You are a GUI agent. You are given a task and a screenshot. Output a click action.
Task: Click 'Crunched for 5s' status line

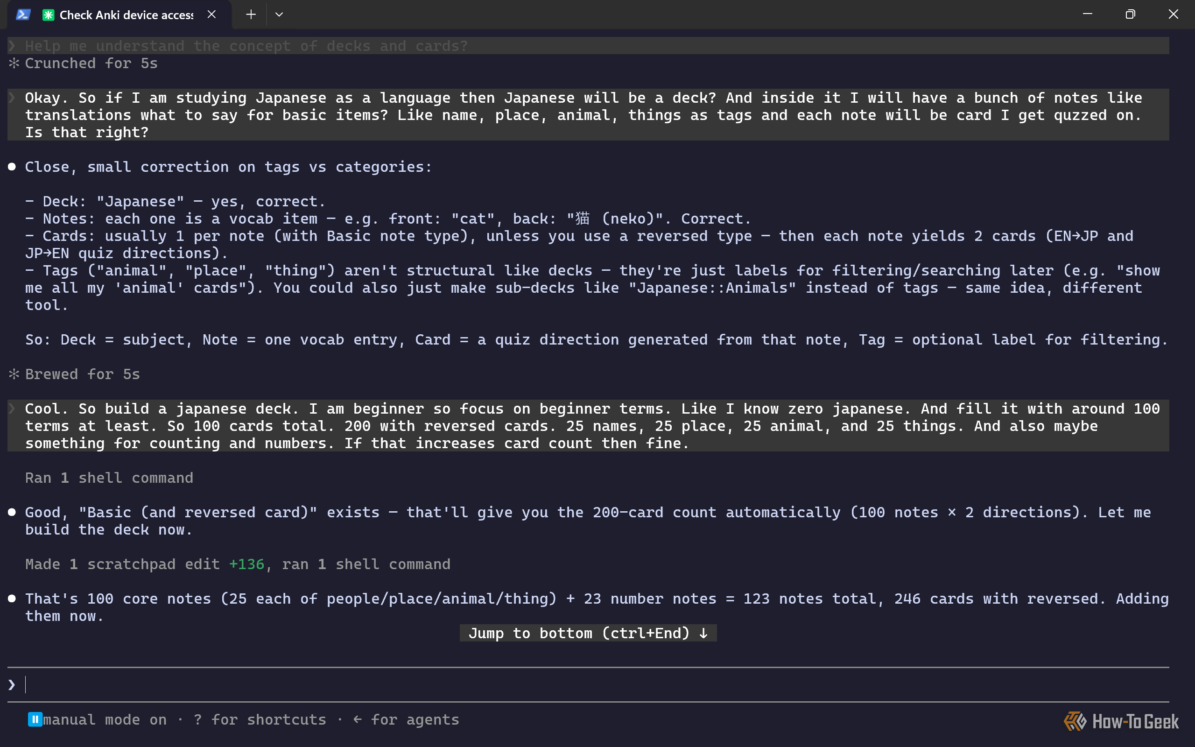[91, 63]
